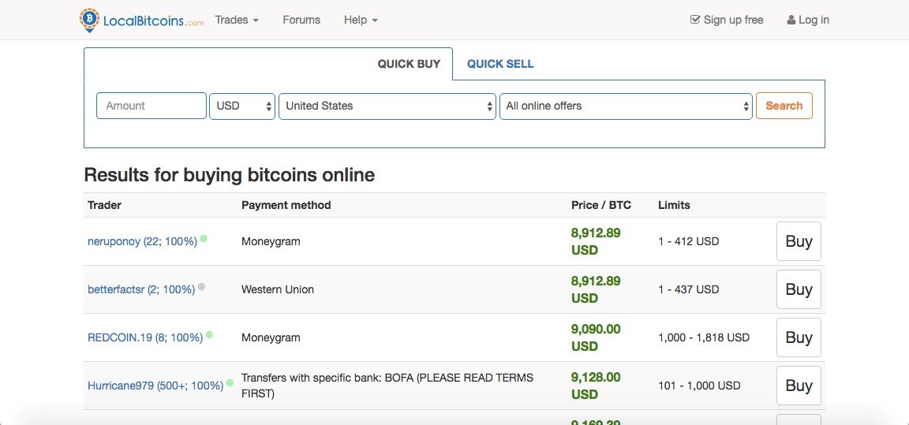The width and height of the screenshot is (909, 425).
Task: Focus the Amount input field
Action: pos(151,106)
